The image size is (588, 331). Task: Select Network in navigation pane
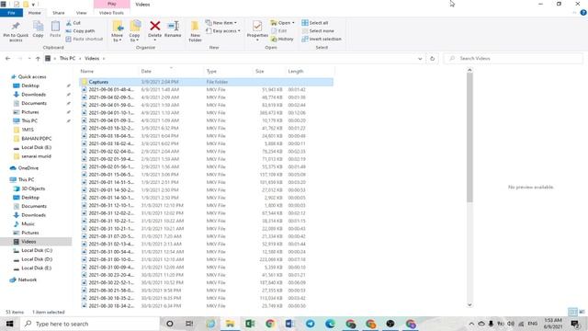pos(28,280)
